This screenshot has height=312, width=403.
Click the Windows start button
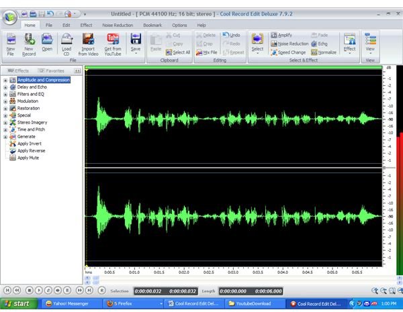[x=19, y=304]
